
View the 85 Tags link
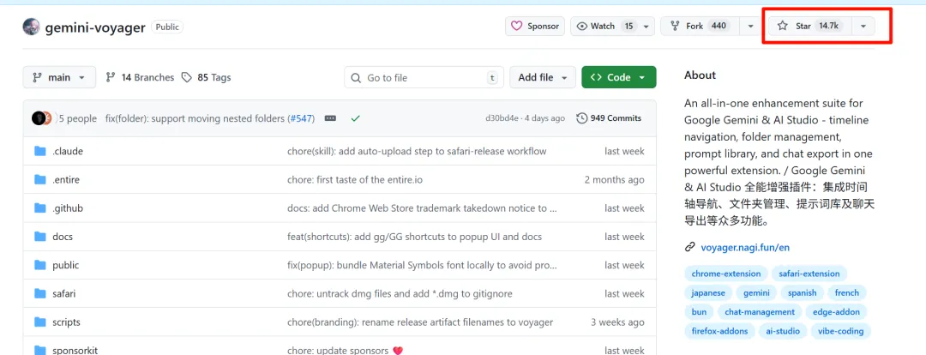[x=206, y=77]
